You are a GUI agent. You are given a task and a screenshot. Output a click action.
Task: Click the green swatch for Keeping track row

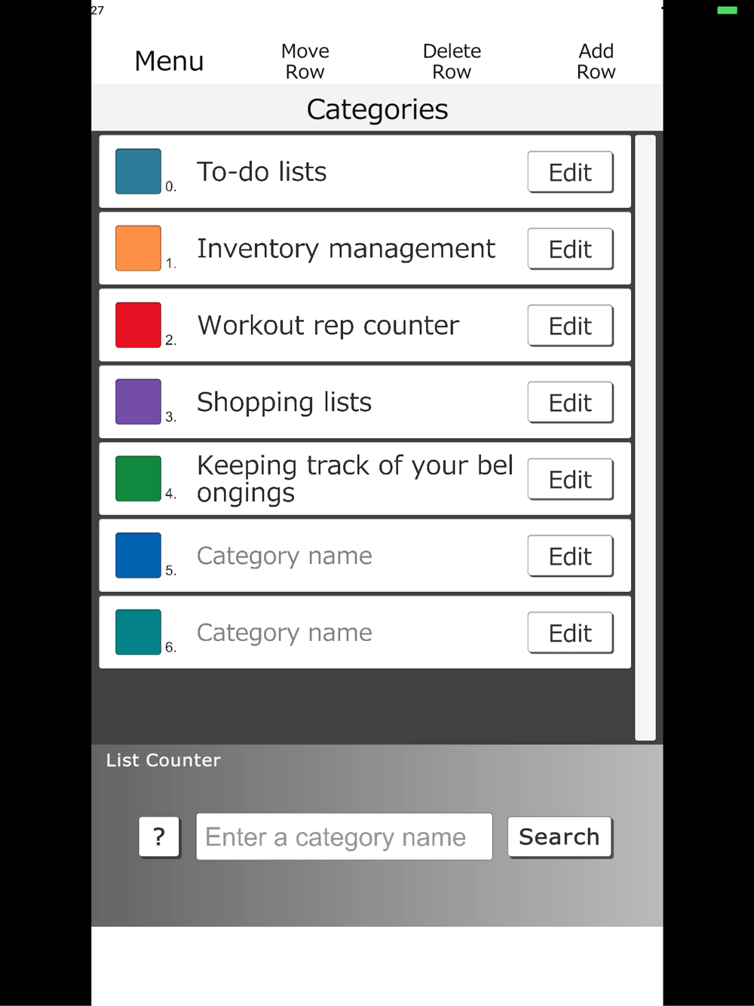pos(138,479)
